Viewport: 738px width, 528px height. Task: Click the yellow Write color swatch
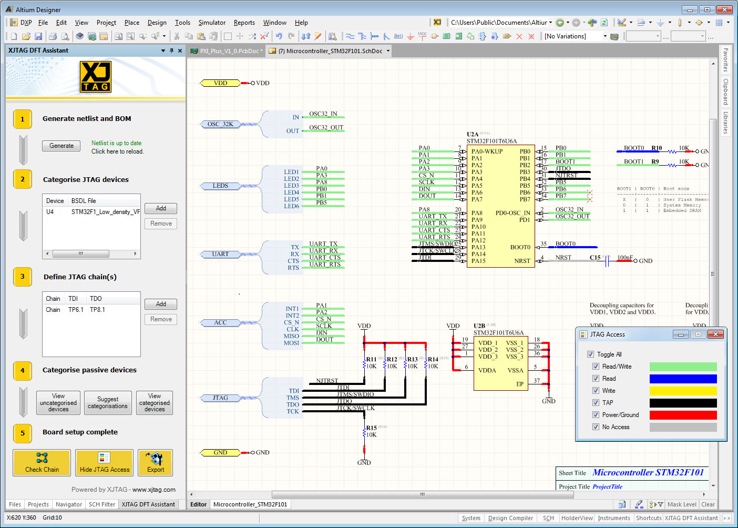pos(683,391)
